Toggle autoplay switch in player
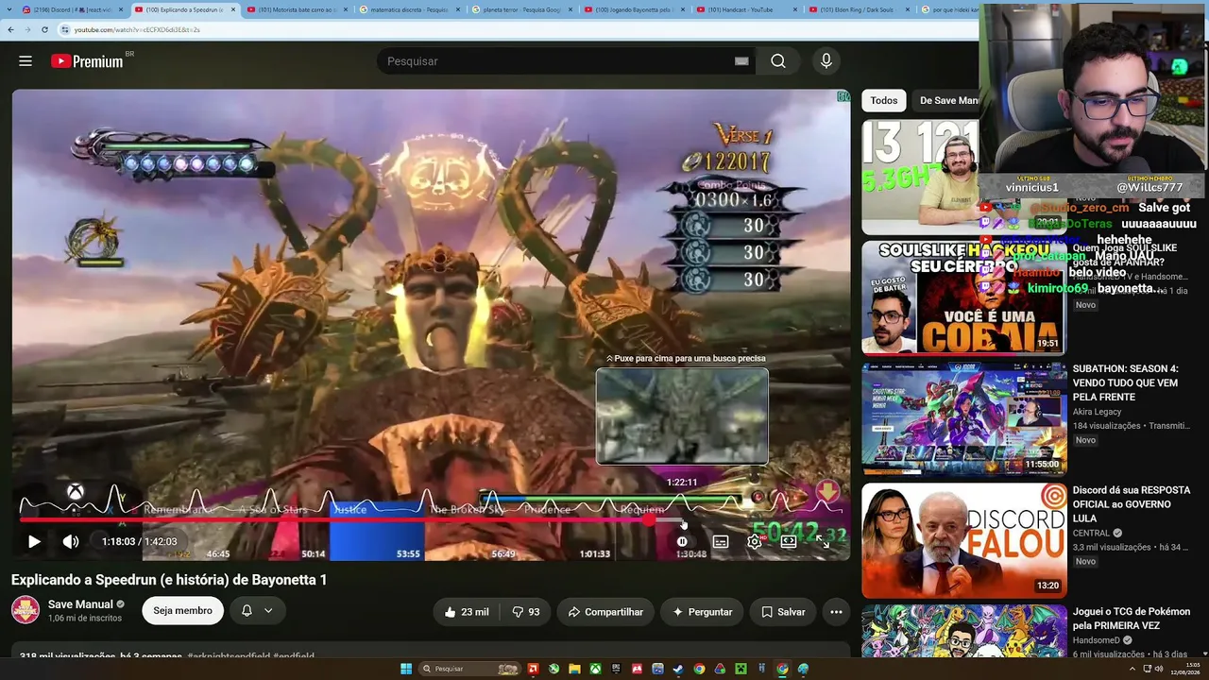The height and width of the screenshot is (680, 1209). [x=682, y=541]
